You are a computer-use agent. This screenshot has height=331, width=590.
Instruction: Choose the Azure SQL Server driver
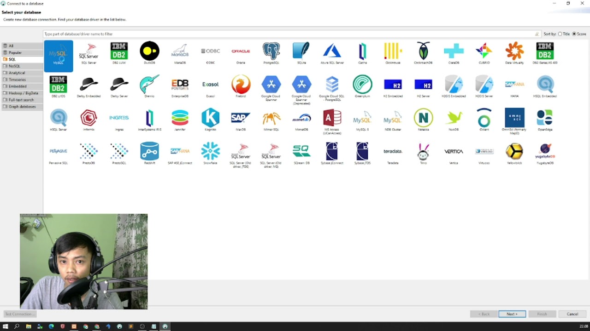[332, 53]
